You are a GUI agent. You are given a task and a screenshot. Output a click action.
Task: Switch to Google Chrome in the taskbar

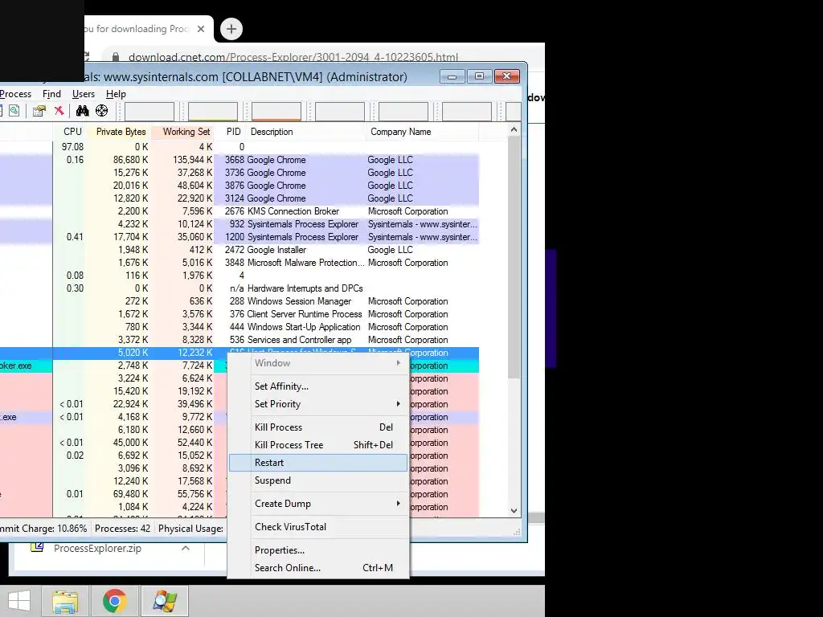(x=114, y=601)
